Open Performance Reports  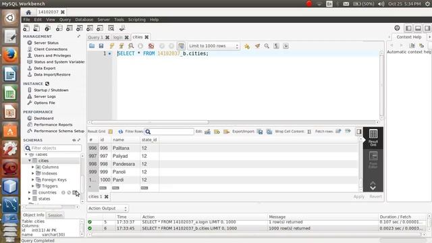point(53,125)
